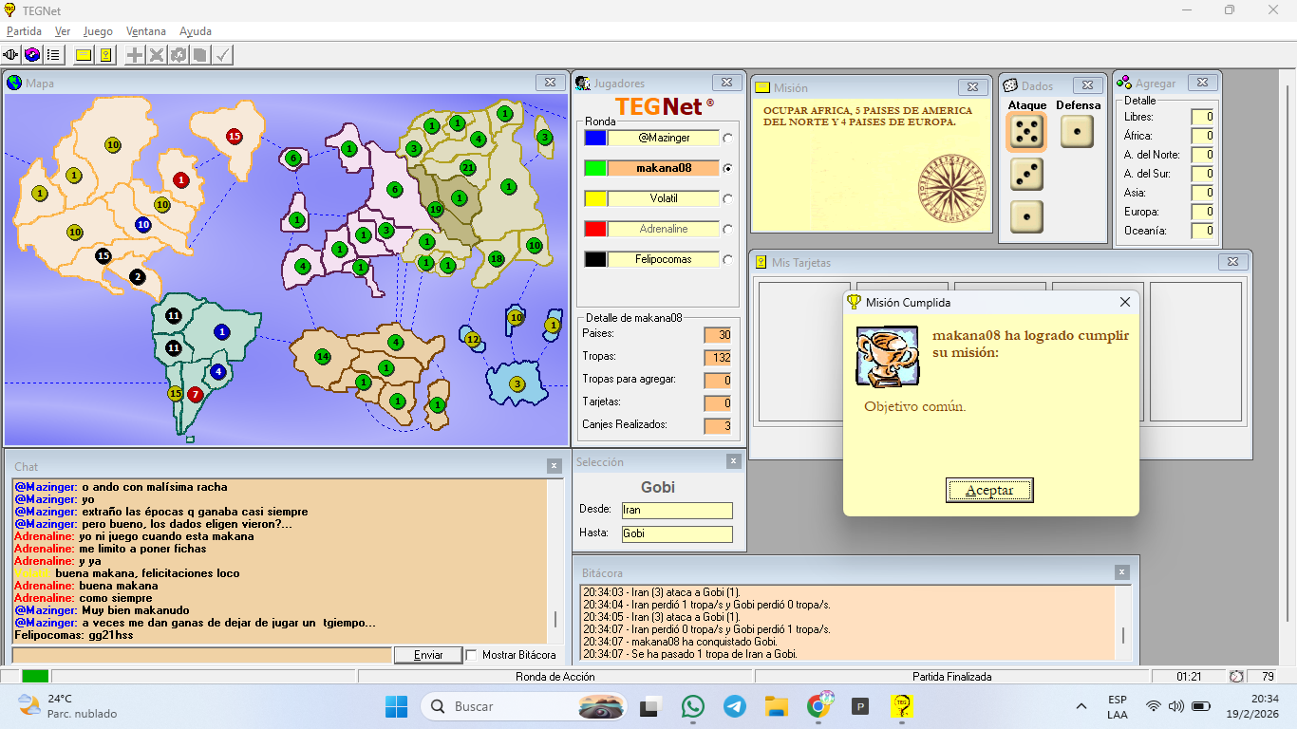Open Telegram from the taskbar
The image size is (1297, 729).
pyautogui.click(x=734, y=706)
